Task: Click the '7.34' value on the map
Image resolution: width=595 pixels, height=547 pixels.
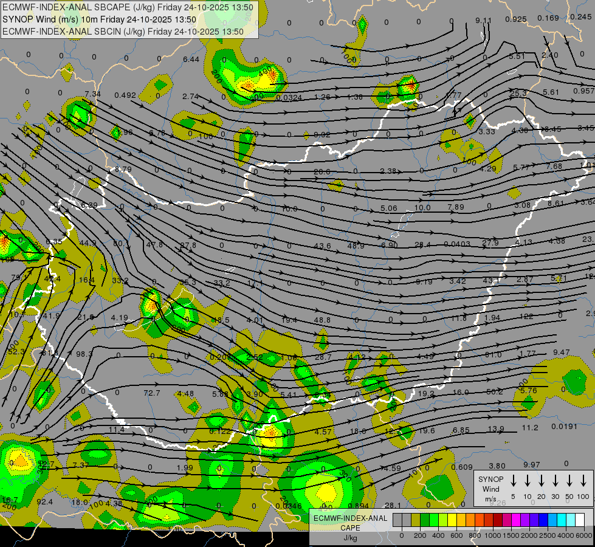Action: [92, 94]
